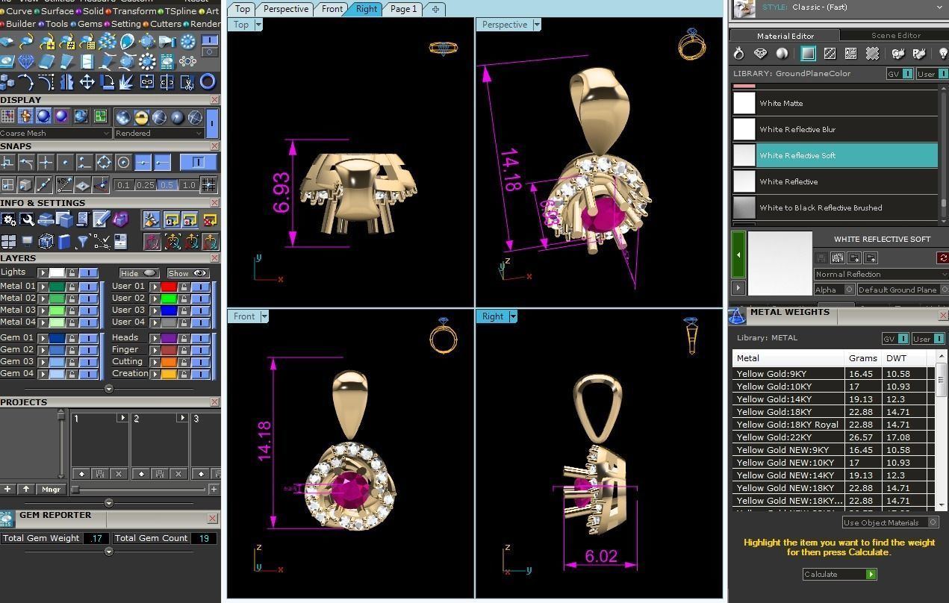The width and height of the screenshot is (949, 603).
Task: Open the Rendered display mode dropdown
Action: coord(159,133)
